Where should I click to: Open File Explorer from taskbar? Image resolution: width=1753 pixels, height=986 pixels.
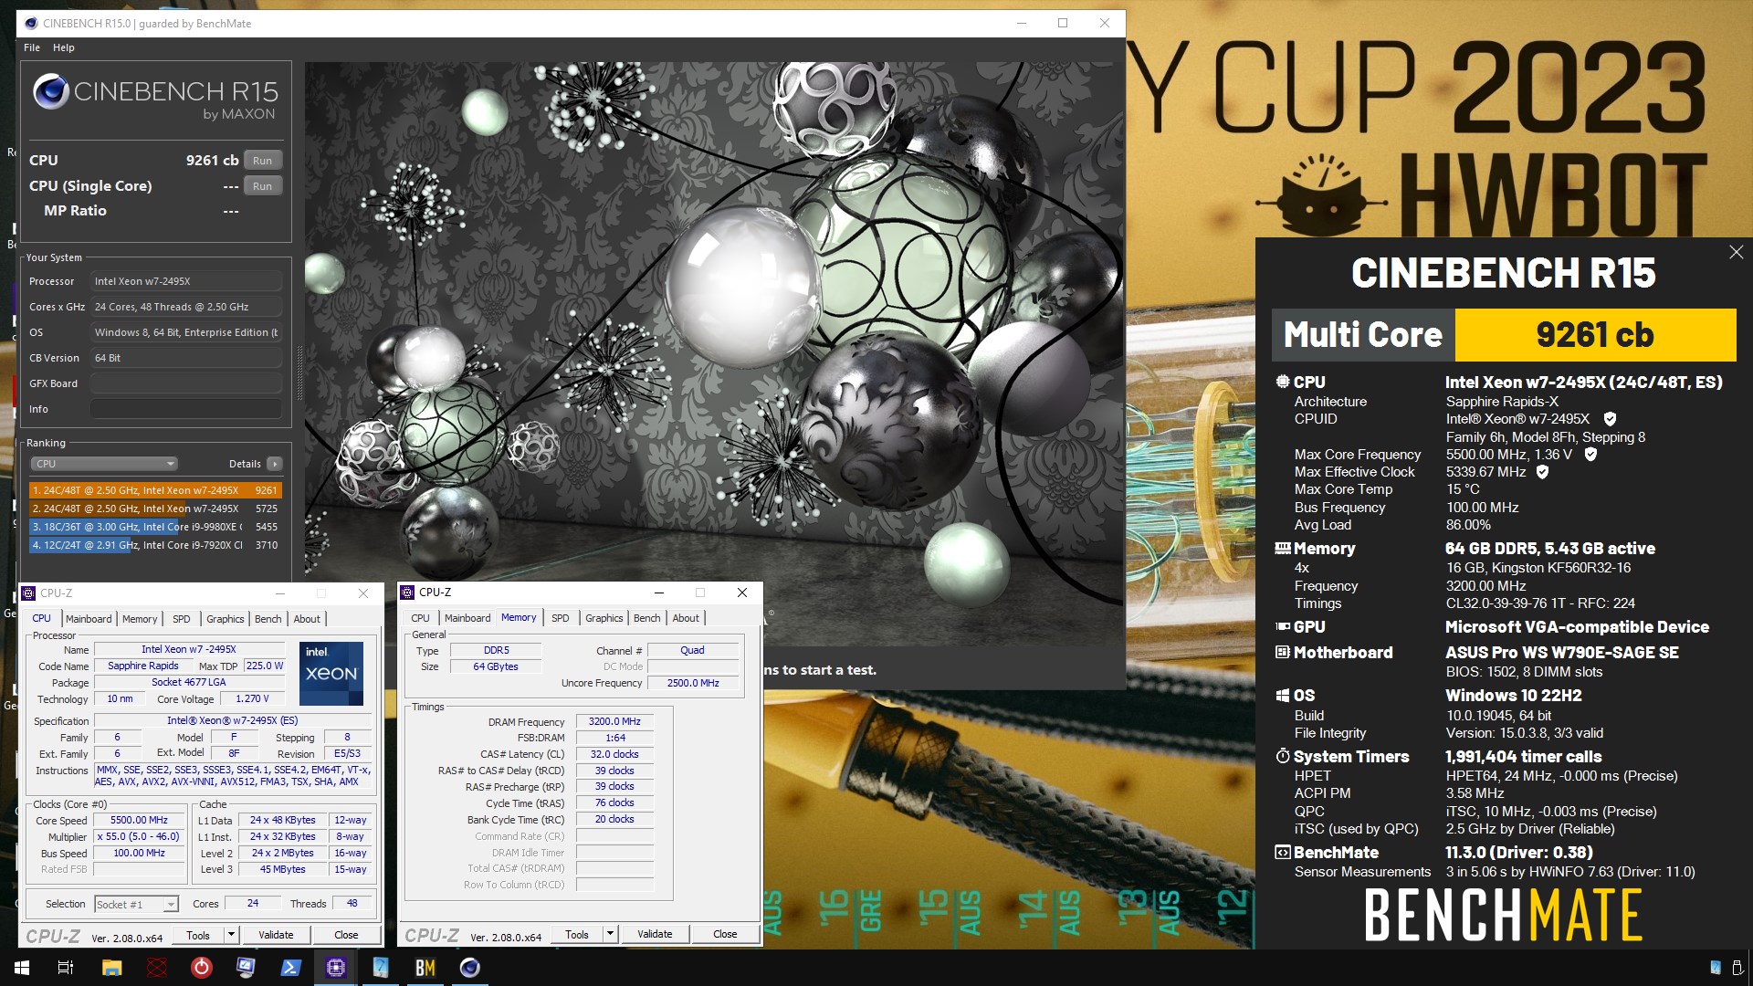tap(111, 968)
